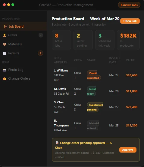
Task: Click the Crews person icon
Action: point(5,35)
